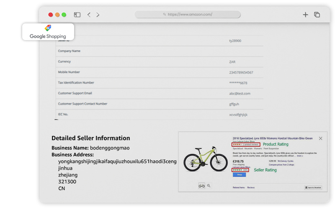Open the McConvey Cycles seller link
Viewport: 335px width, 209px height.
tap(286, 161)
